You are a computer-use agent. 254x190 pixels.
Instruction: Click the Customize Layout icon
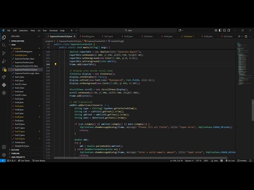[x=216, y=30]
